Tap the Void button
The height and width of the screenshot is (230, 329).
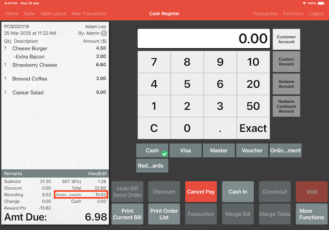pos(312,191)
